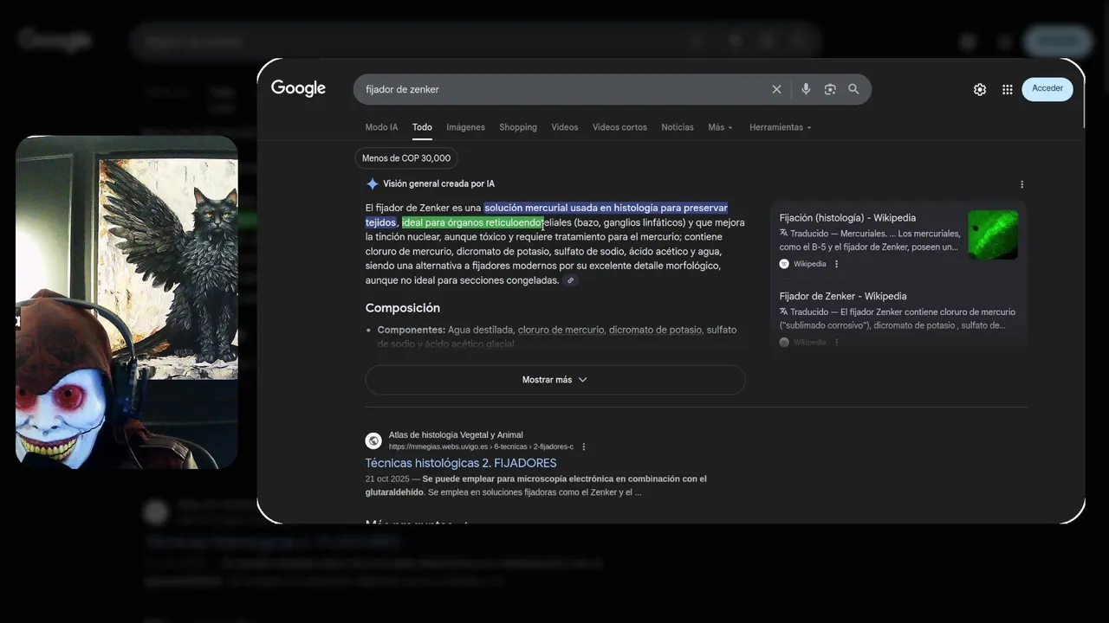Screen dimensions: 1109x623
Task: Click the Acceder sign-in button
Action: click(x=1047, y=88)
